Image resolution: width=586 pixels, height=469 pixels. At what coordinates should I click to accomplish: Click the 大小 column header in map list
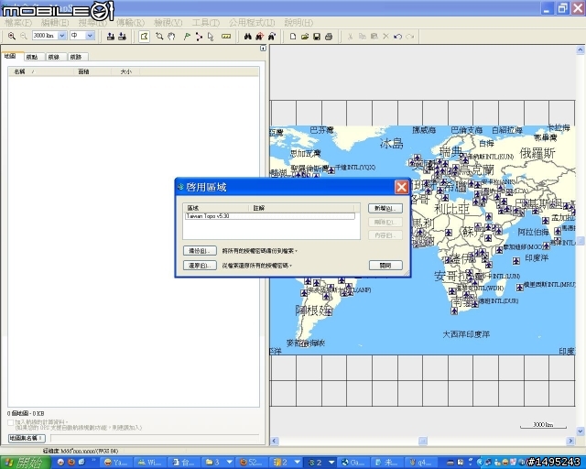pos(125,71)
